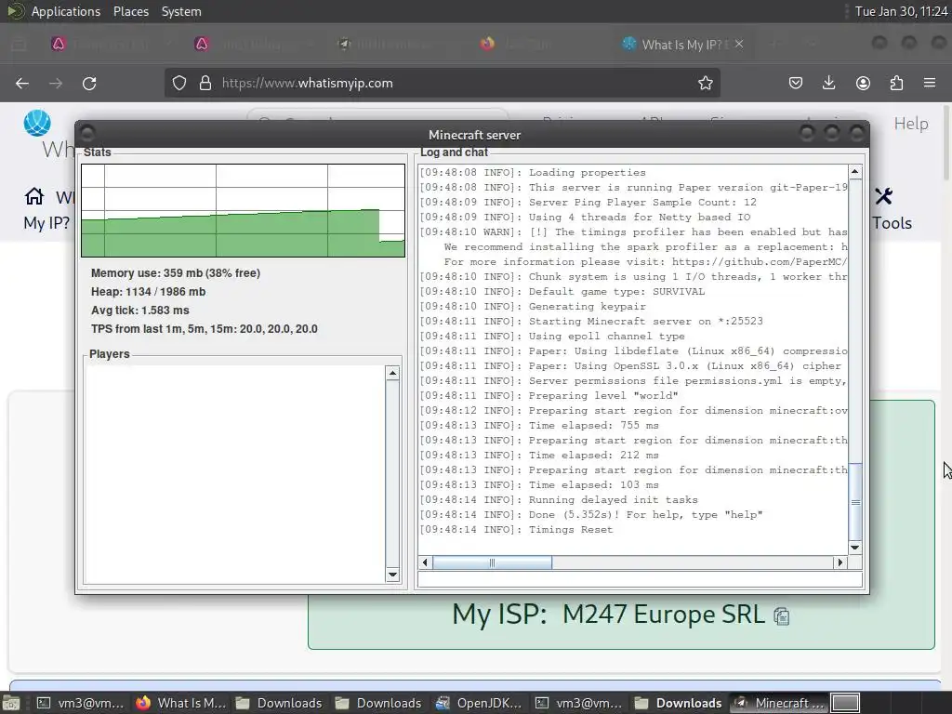
Task: Click horizontal scrollbar thumb in log
Action: pos(492,562)
